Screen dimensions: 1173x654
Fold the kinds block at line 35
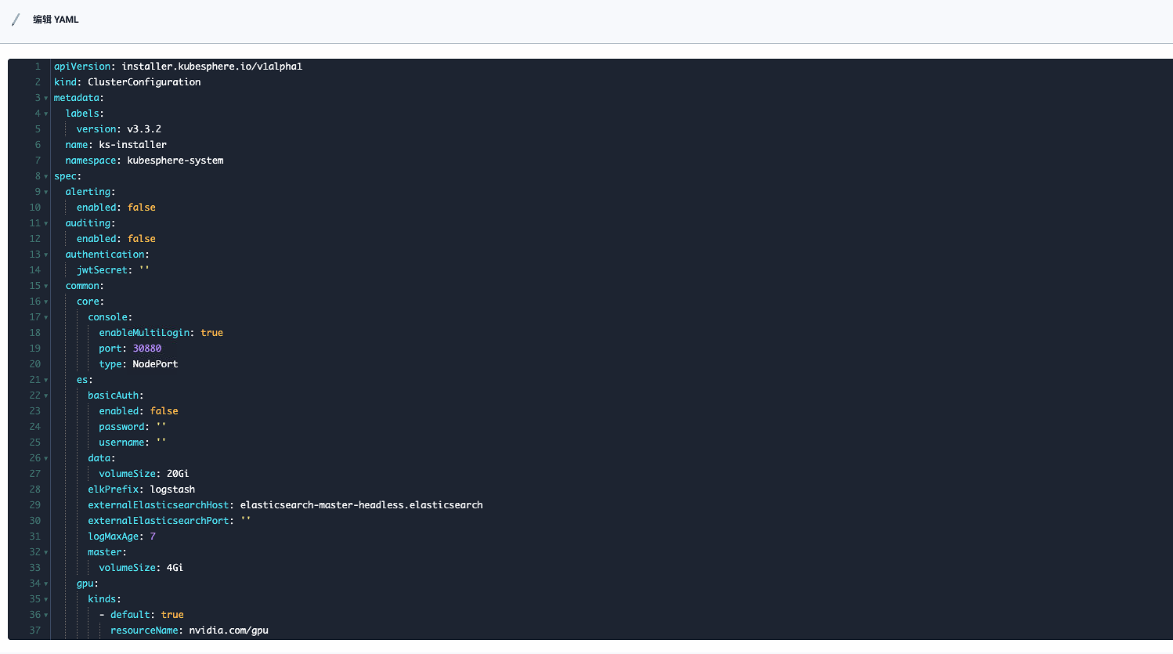point(46,599)
